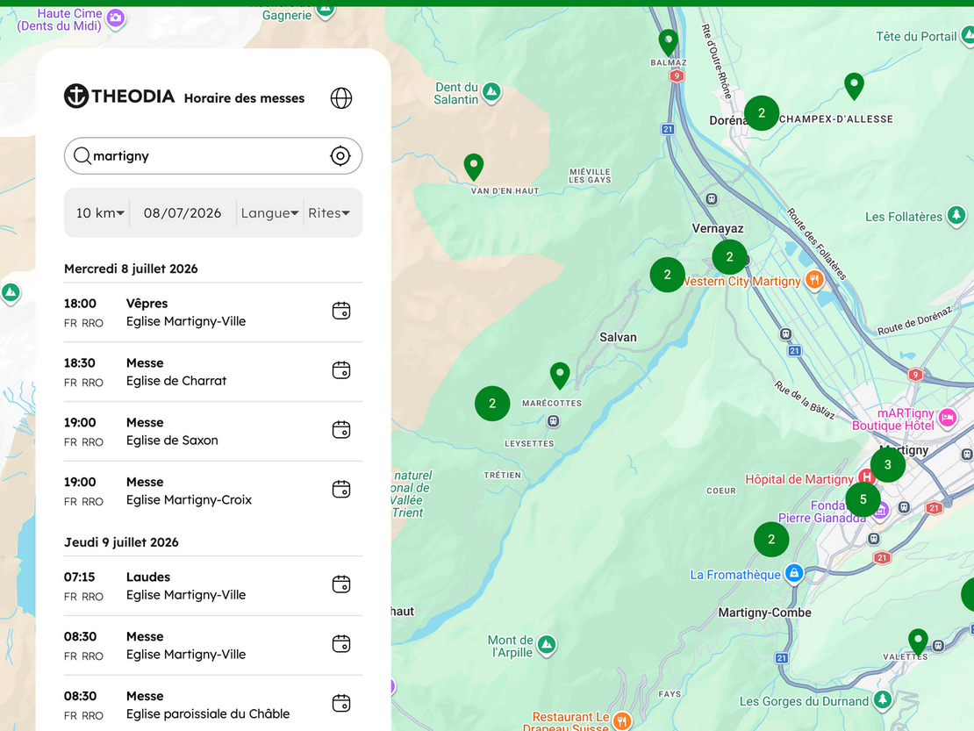Viewport: 974px width, 731px height.
Task: Select the Marécottes church pin
Action: [x=561, y=375]
